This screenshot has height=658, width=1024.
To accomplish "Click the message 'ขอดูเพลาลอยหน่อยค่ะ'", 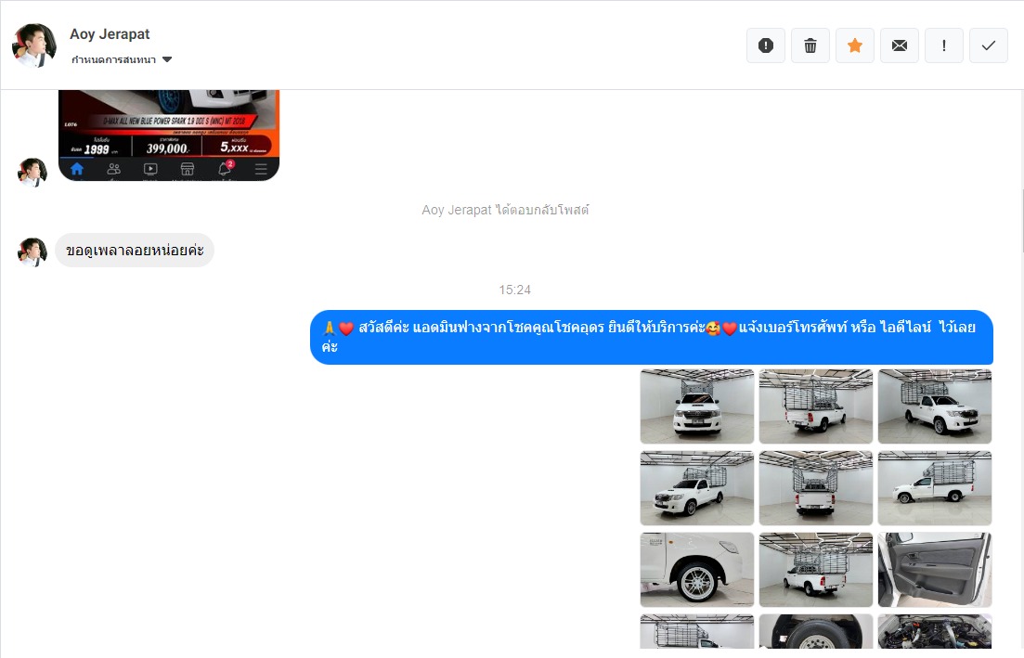I will pos(135,250).
